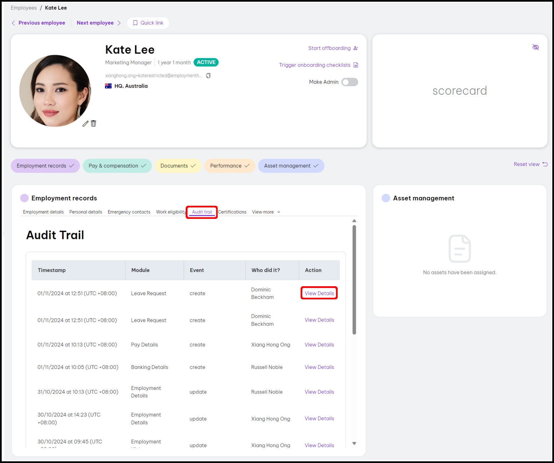Click Kate Lee's profile photo

tap(55, 91)
